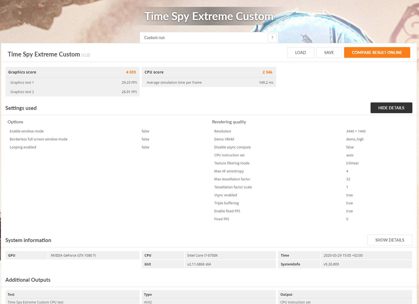Click the Enable window mode option label
The height and width of the screenshot is (304, 419).
[x=27, y=131]
